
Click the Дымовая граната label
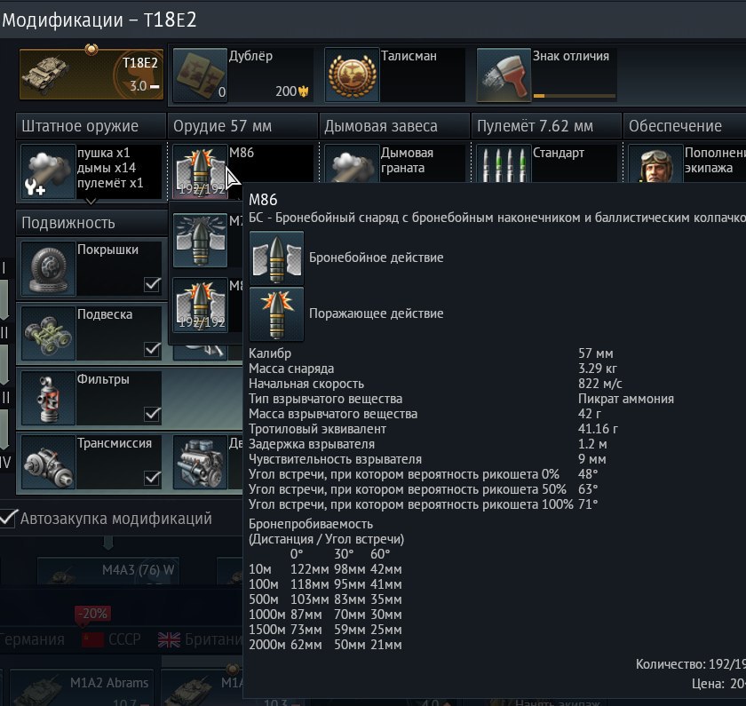408,161
